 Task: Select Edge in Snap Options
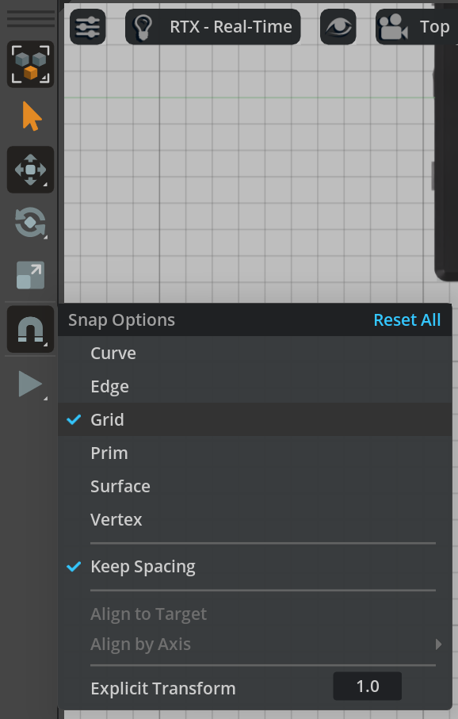pos(109,386)
